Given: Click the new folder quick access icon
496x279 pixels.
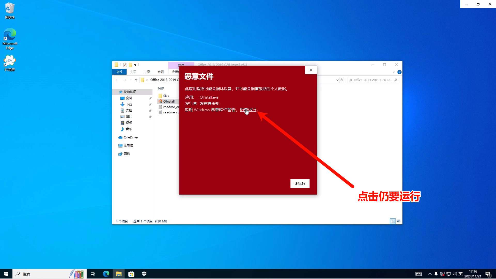Looking at the screenshot, I should tap(130, 65).
